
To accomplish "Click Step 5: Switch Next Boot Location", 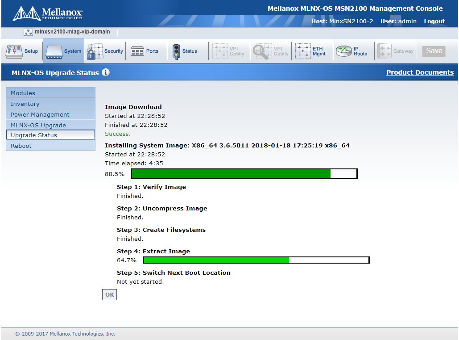I will [174, 273].
